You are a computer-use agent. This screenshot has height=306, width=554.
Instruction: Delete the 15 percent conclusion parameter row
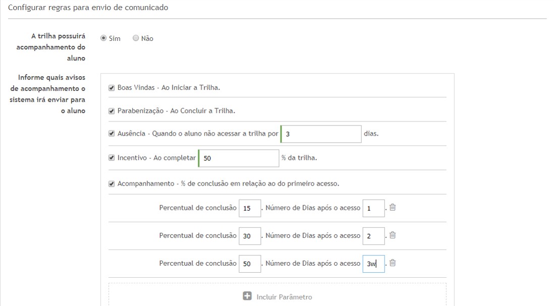pos(393,207)
